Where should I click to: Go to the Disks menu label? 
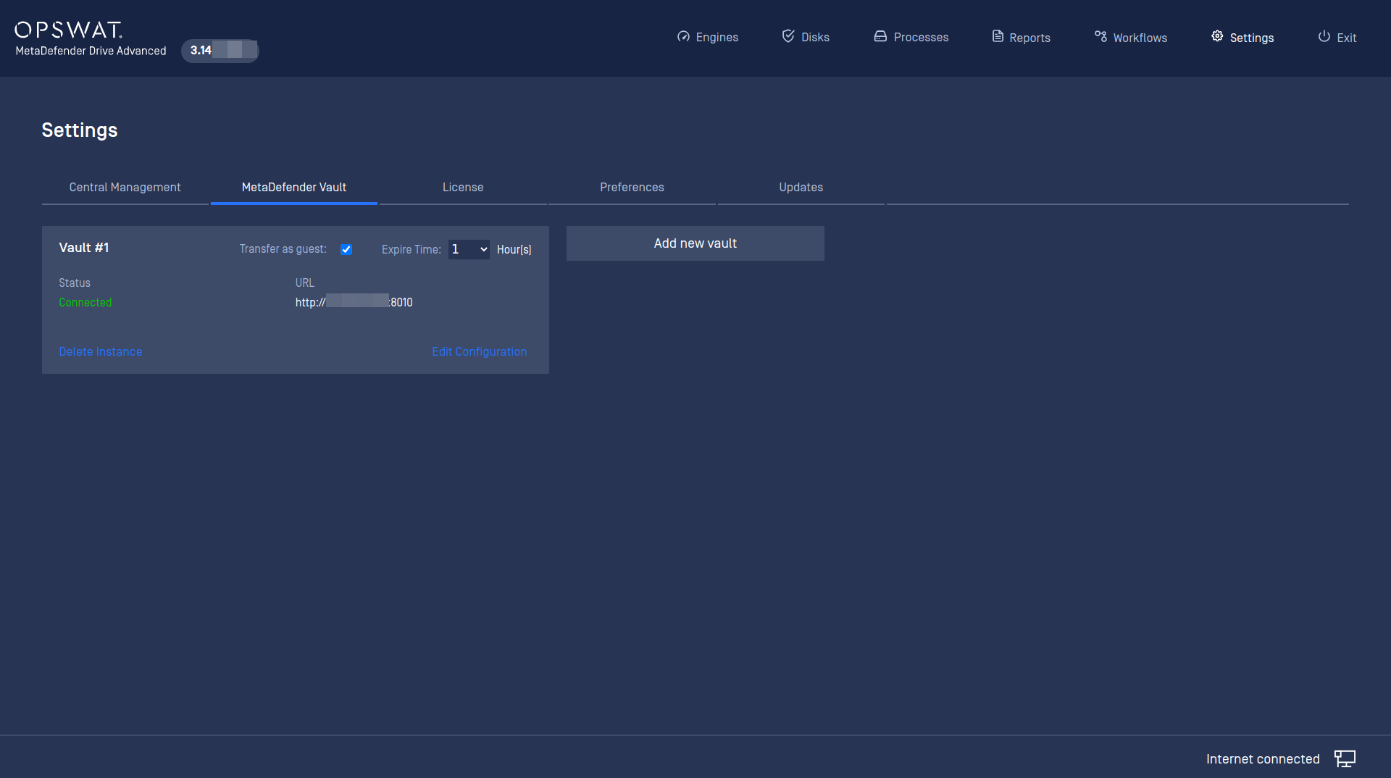click(x=815, y=37)
